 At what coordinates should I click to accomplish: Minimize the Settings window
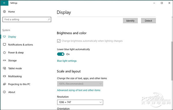[154, 3]
